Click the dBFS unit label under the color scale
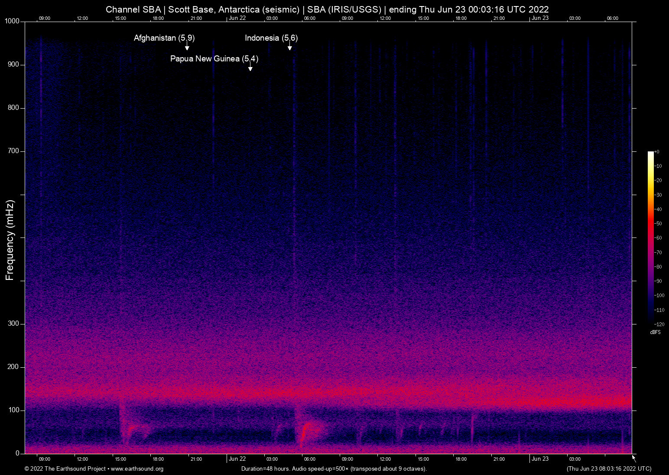Viewport: 669px width, 475px height. tap(655, 332)
